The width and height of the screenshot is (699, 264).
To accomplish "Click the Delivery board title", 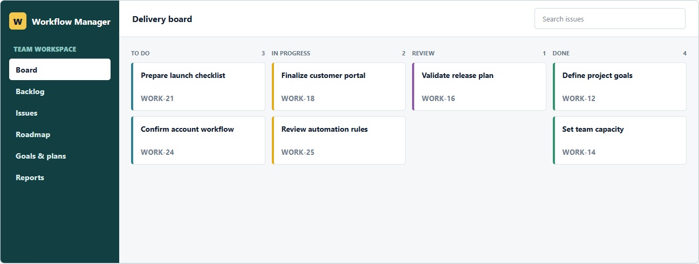I will click(162, 19).
